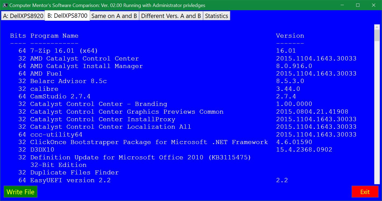Click the Belarc Advisor 8.5c entry
This screenshot has height=201, width=382.
point(68,81)
